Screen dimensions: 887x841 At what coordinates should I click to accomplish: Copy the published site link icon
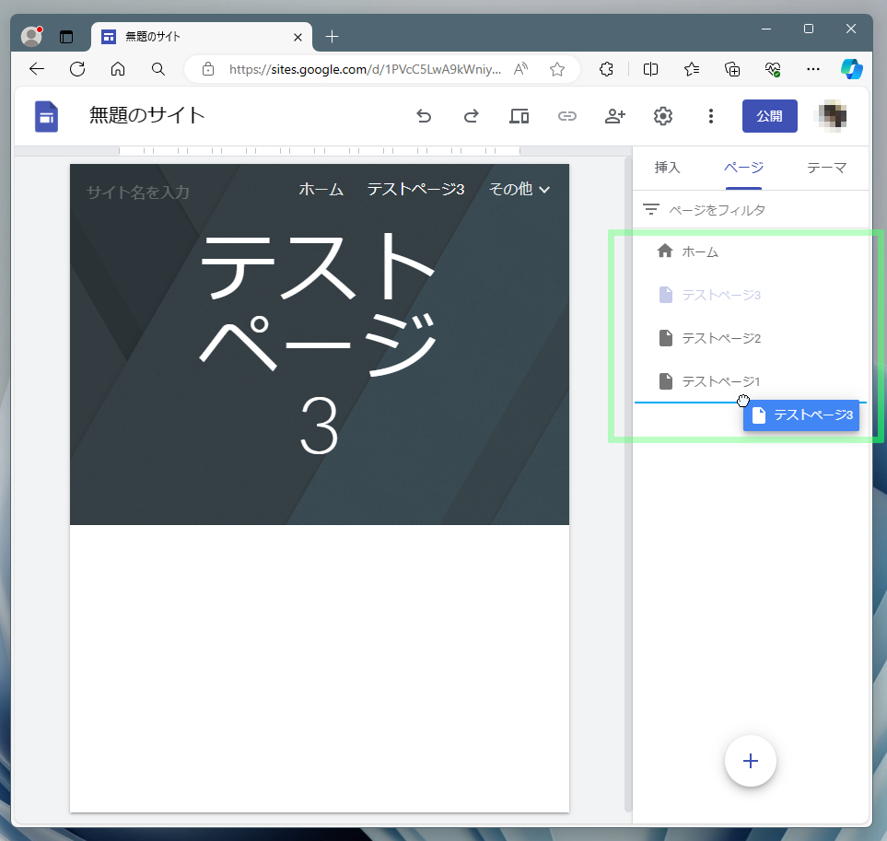pos(566,116)
